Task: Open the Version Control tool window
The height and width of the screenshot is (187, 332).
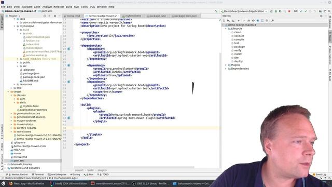Action: point(18,175)
